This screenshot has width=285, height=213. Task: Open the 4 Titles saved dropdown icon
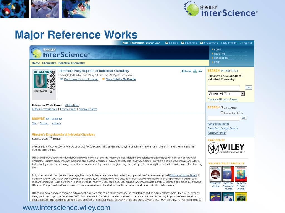[x=167, y=43]
